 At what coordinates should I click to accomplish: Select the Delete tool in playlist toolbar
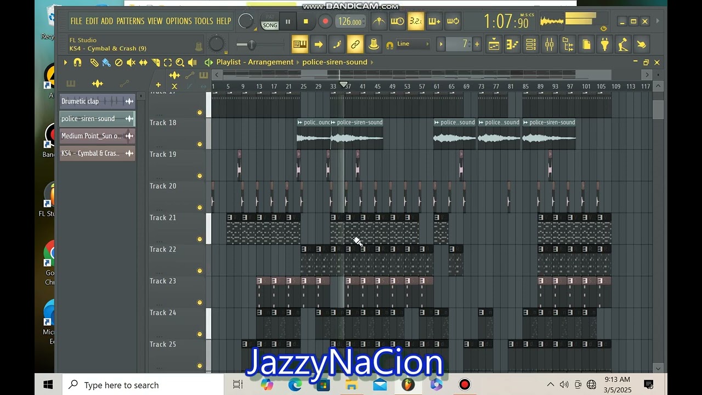click(x=118, y=63)
